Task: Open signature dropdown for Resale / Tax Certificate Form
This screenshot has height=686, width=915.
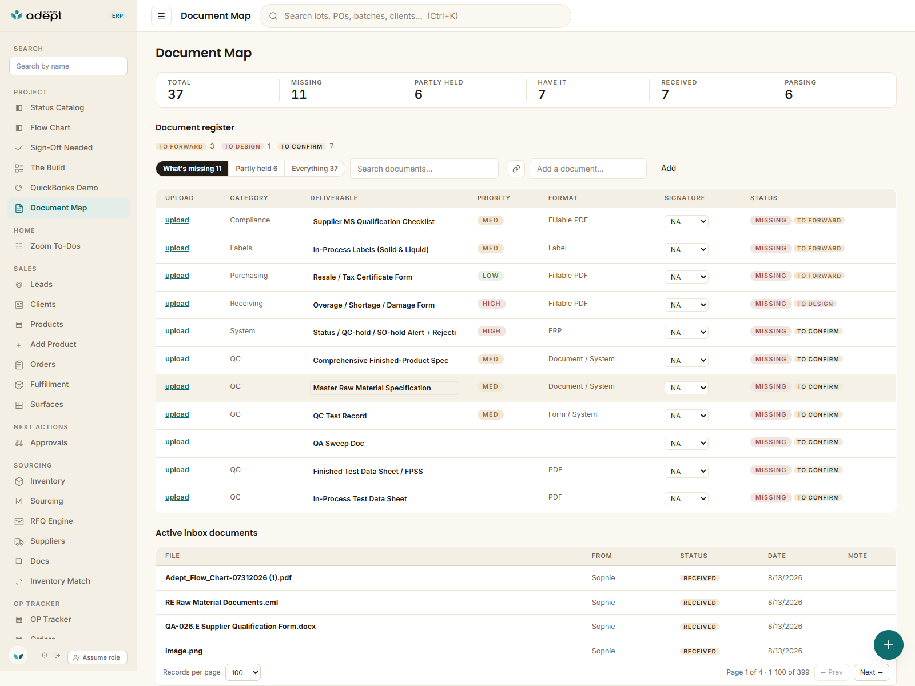Action: click(x=686, y=277)
